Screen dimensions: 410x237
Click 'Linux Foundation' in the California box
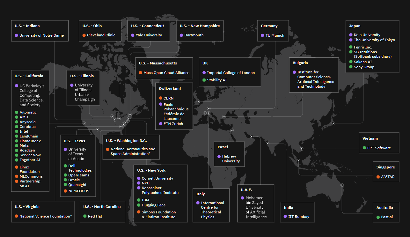click(x=29, y=169)
